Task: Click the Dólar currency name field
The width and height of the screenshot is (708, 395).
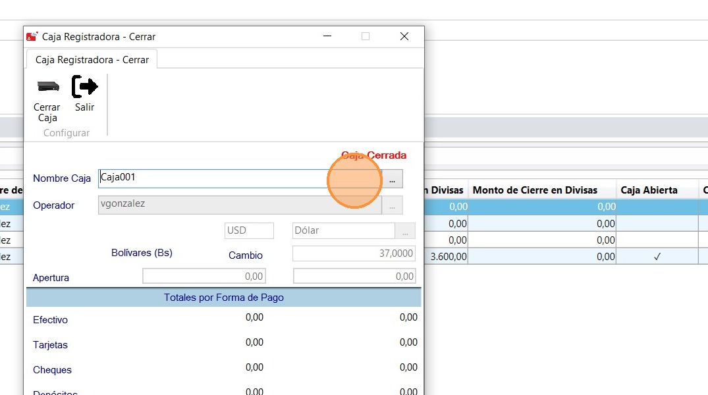Action: point(344,230)
